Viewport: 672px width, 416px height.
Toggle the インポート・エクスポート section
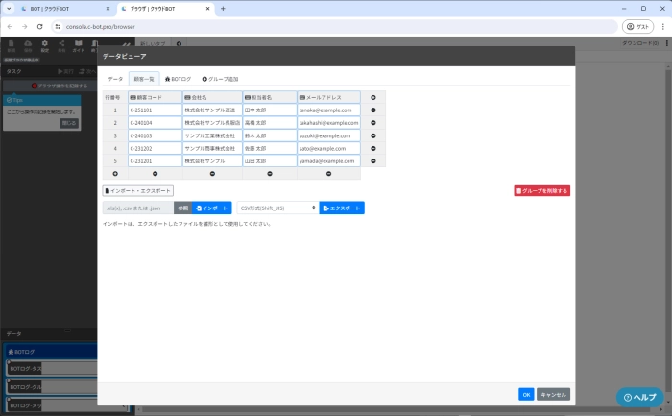(x=138, y=191)
